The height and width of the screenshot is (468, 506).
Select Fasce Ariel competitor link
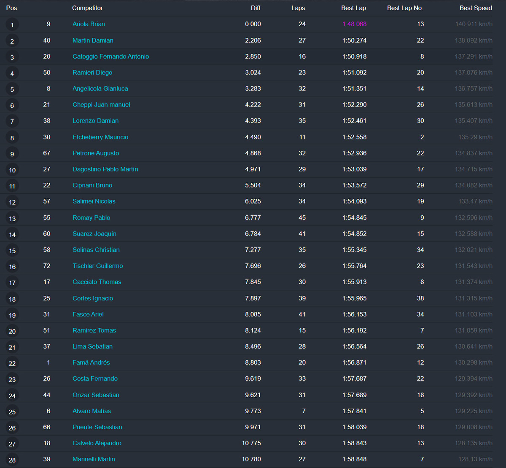tap(88, 314)
